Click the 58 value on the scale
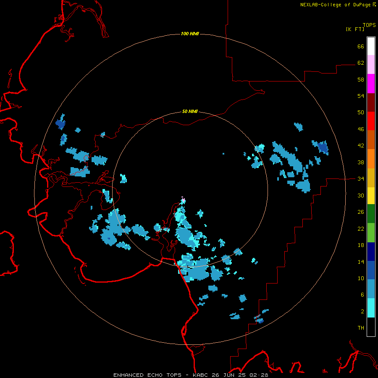The image size is (378, 378). pos(361,79)
